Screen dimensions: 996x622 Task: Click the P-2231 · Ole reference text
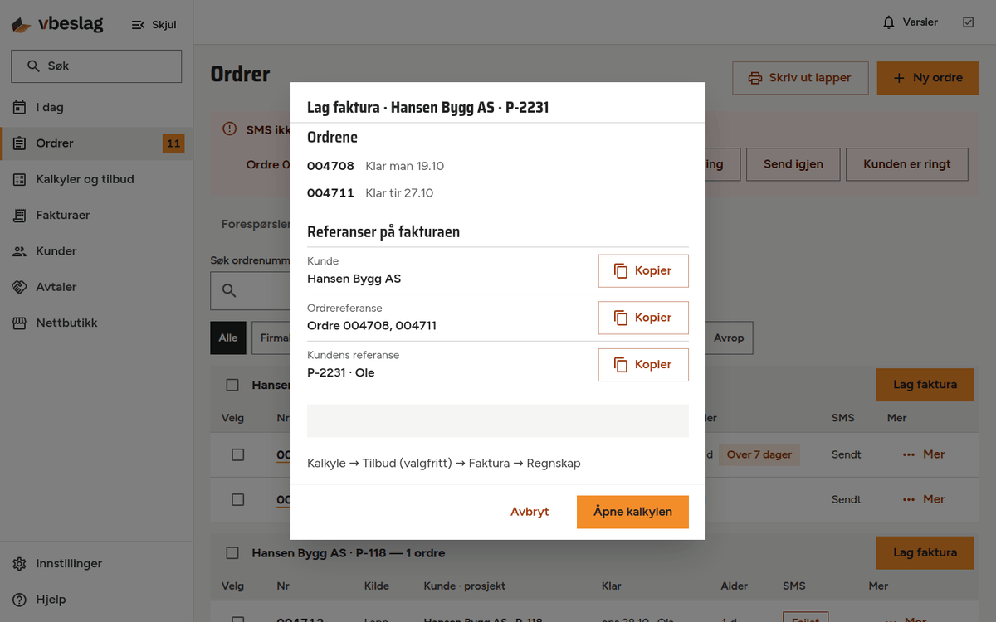(341, 373)
